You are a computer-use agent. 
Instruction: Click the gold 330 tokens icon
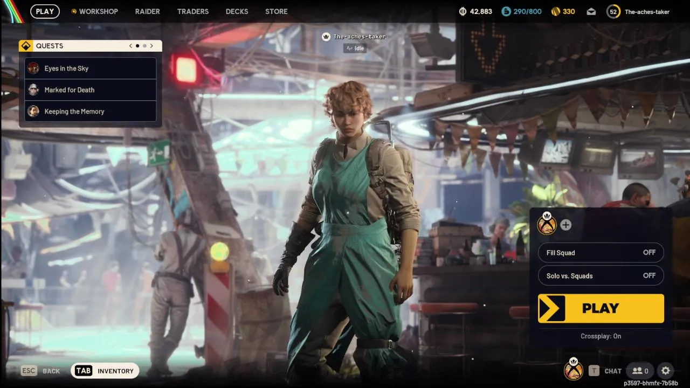point(556,11)
